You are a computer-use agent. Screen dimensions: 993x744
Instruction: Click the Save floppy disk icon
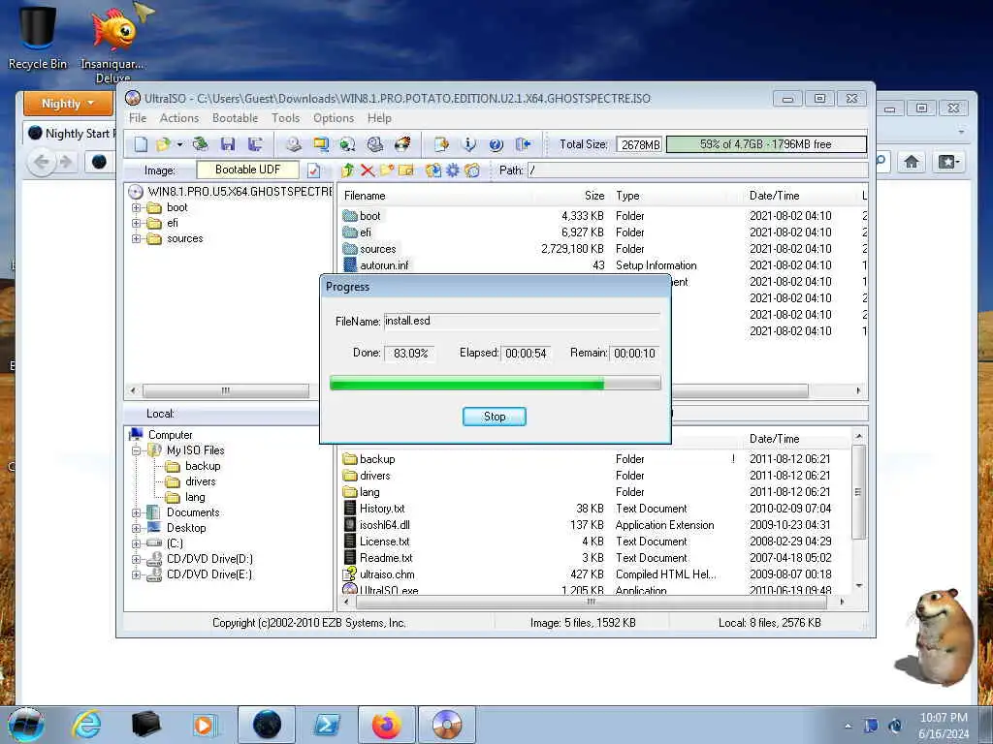click(x=228, y=144)
